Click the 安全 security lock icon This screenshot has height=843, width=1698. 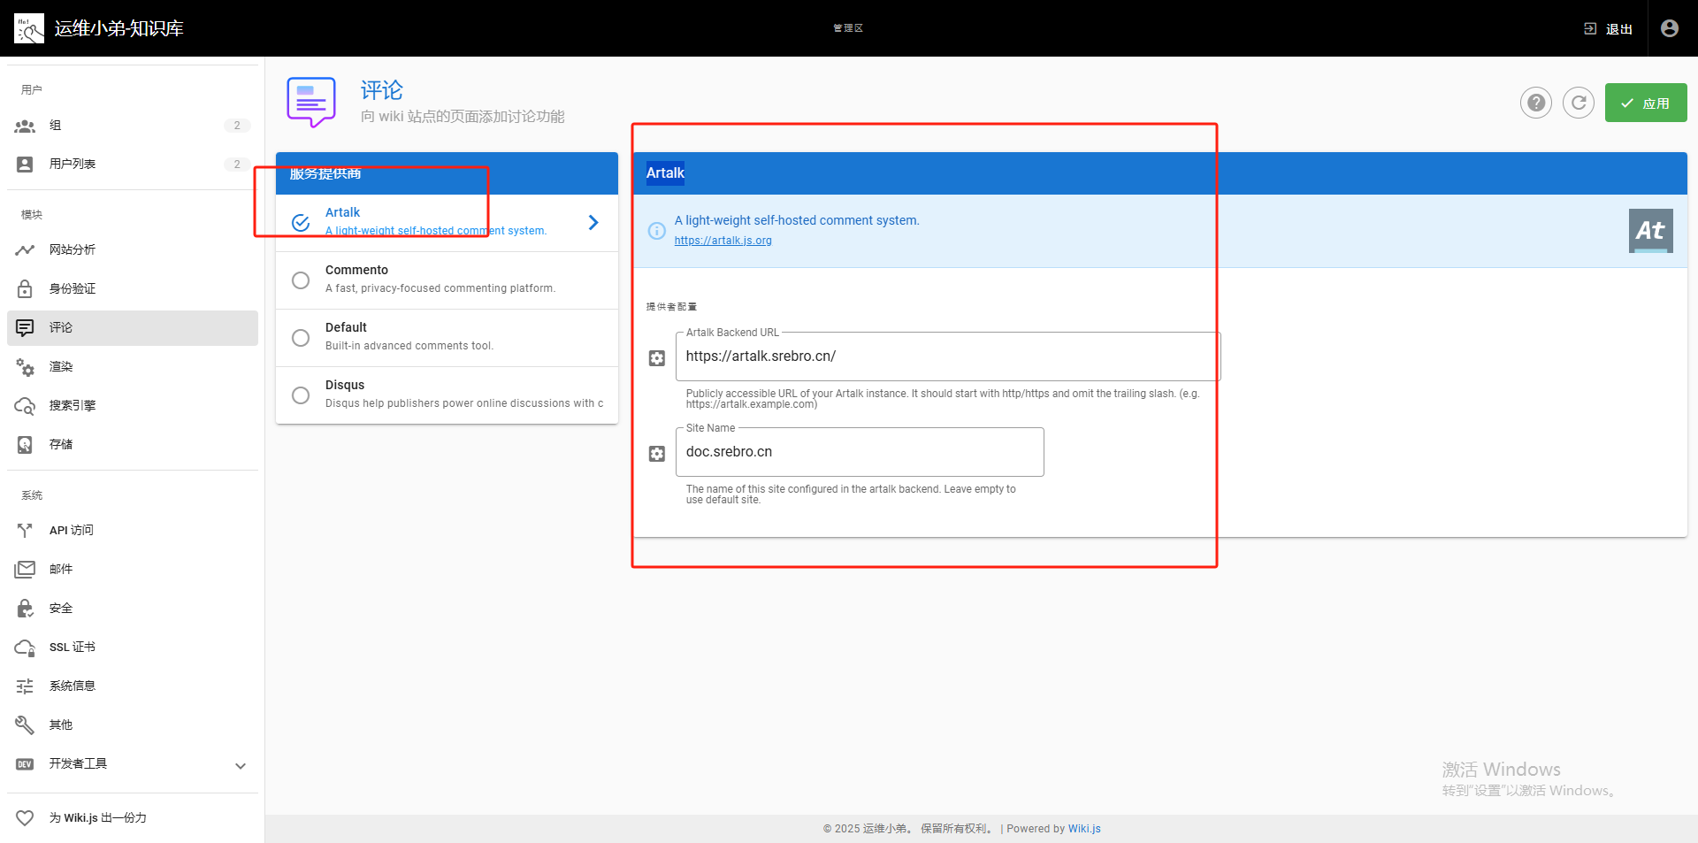pyautogui.click(x=25, y=609)
